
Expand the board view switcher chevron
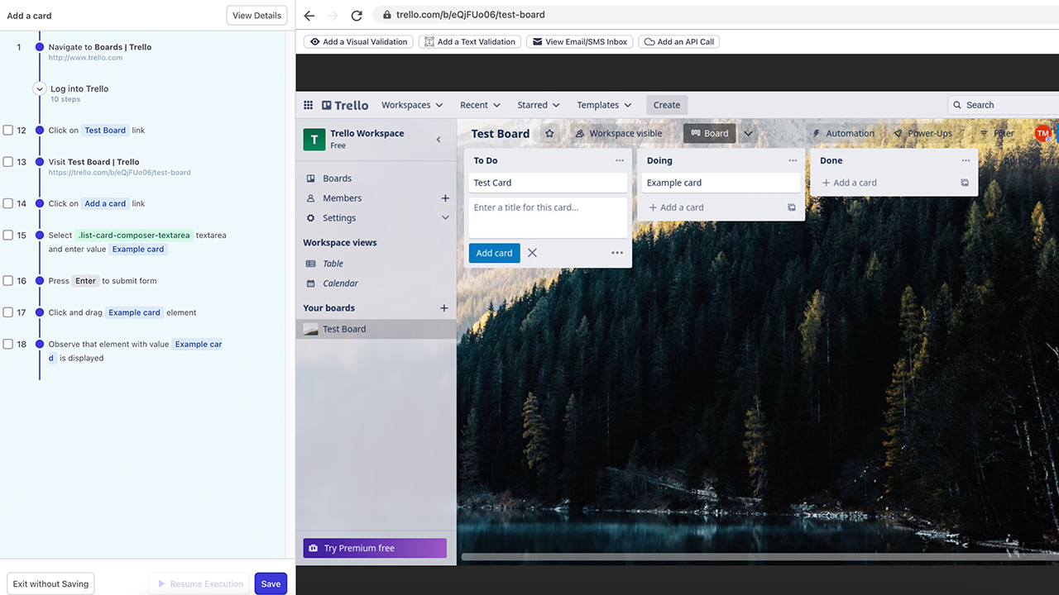coord(749,134)
